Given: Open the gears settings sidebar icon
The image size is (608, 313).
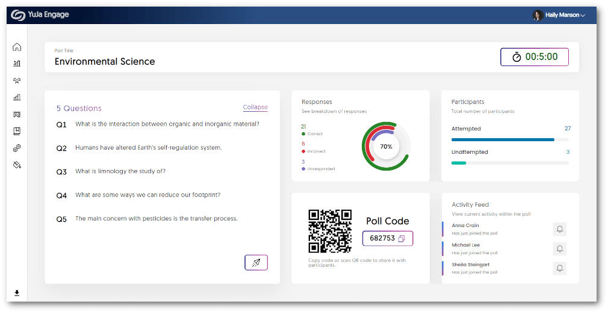Looking at the screenshot, I should (17, 148).
